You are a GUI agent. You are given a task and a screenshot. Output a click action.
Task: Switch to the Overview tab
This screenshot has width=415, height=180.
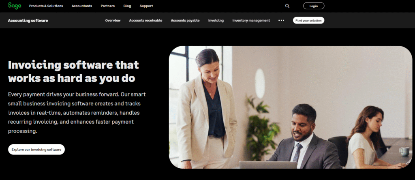coord(113,20)
